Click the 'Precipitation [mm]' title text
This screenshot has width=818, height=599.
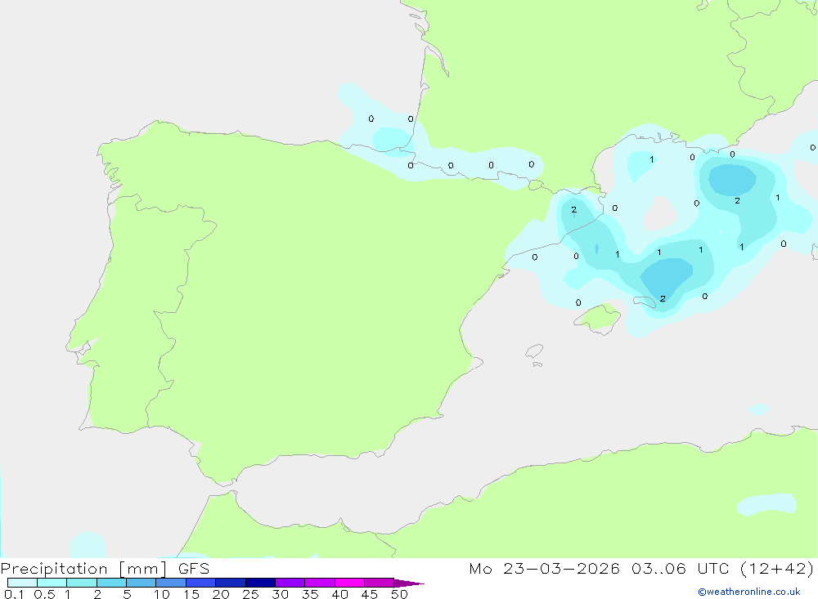[83, 569]
